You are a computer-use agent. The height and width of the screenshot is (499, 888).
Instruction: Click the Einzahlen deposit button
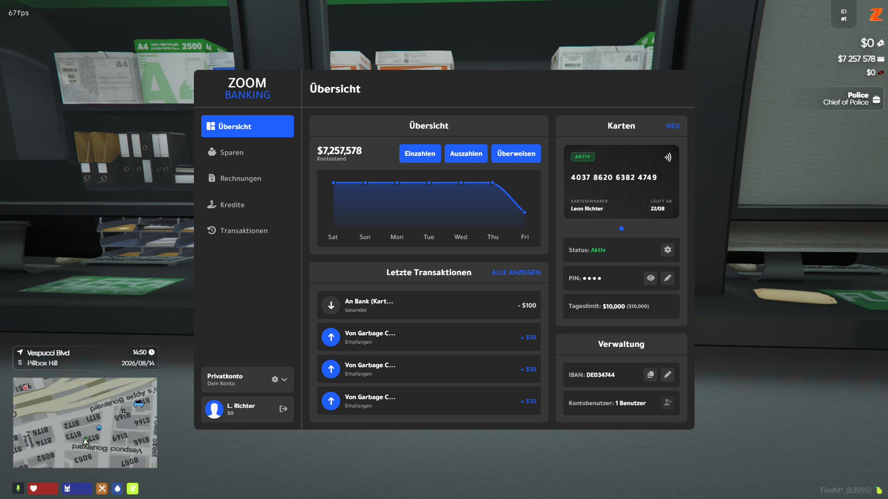[420, 154]
